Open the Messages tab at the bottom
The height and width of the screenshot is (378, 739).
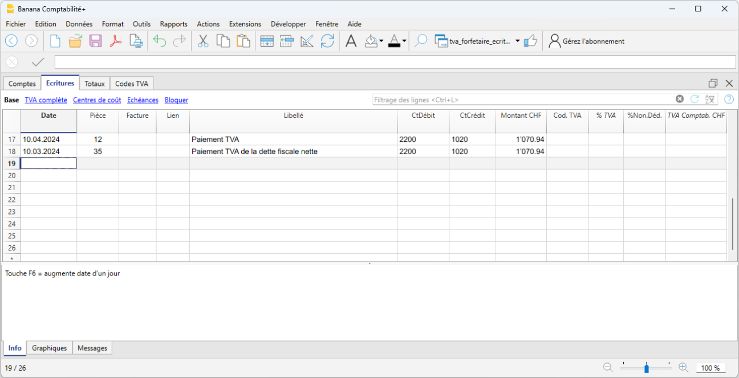[x=92, y=348]
